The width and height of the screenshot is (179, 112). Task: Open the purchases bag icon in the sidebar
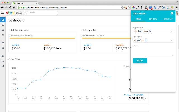pos(3,48)
